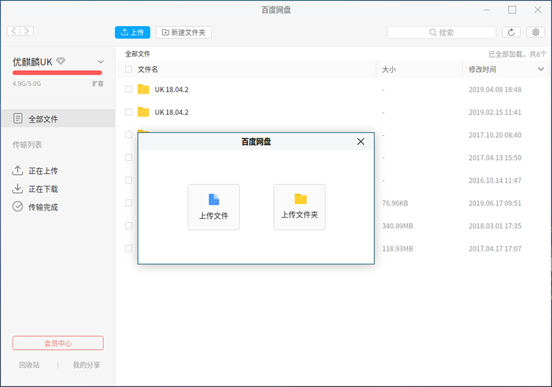Click the membership diamond badge icon
552x387 pixels.
[61, 61]
